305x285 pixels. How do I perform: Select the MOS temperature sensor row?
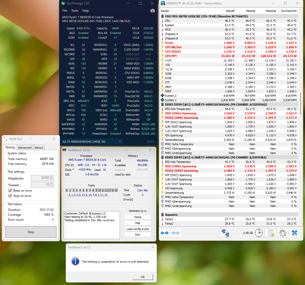(229, 30)
